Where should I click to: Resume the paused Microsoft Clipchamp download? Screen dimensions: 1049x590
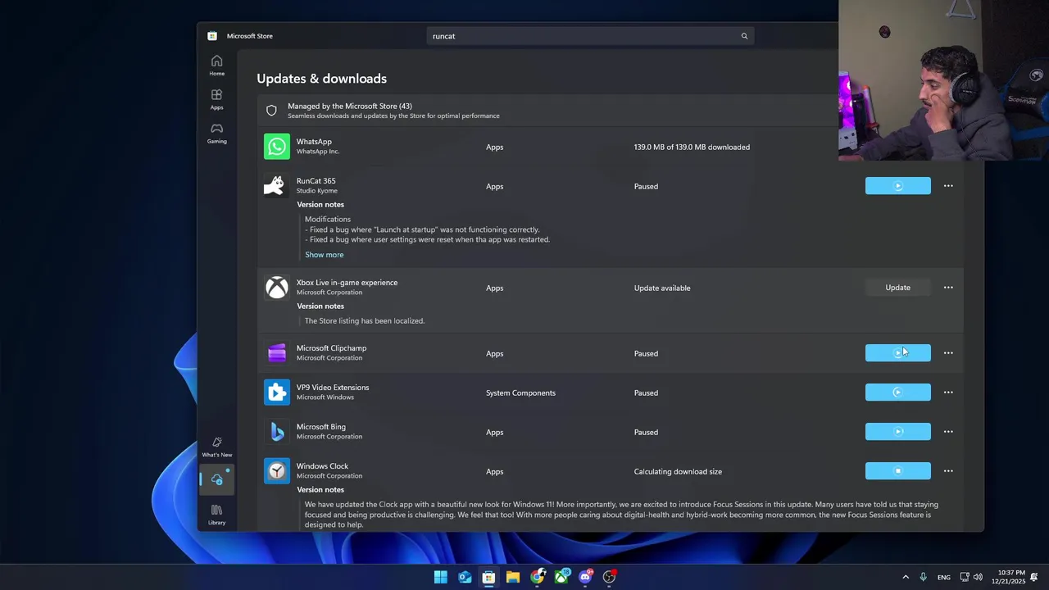[897, 353]
